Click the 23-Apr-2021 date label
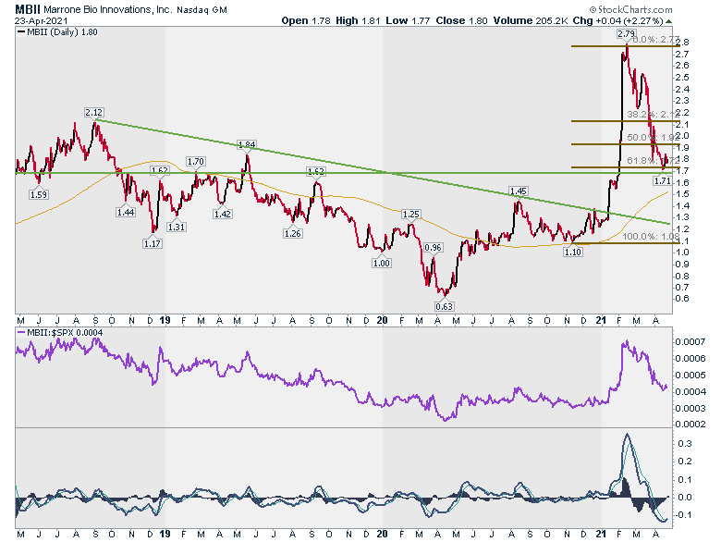Image resolution: width=721 pixels, height=542 pixels. pos(42,20)
